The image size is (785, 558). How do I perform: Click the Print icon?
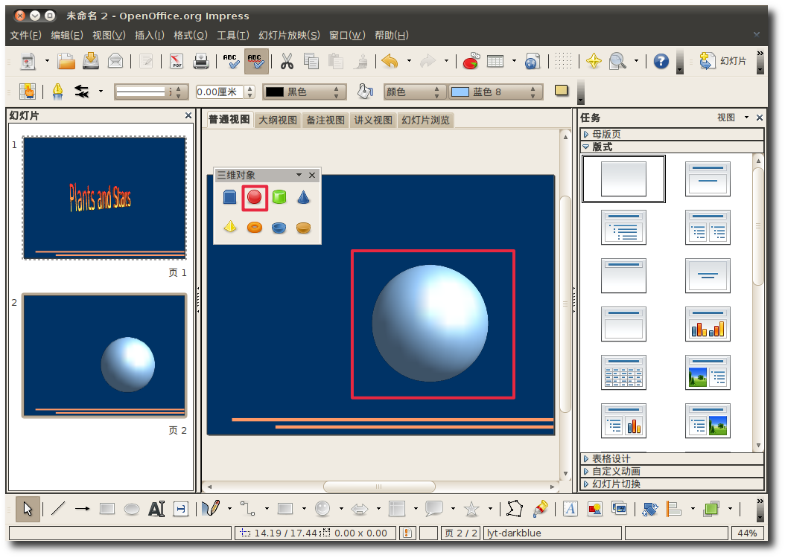click(201, 61)
